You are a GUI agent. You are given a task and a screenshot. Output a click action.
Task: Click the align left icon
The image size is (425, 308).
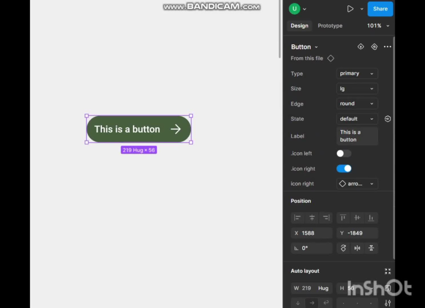click(297, 218)
